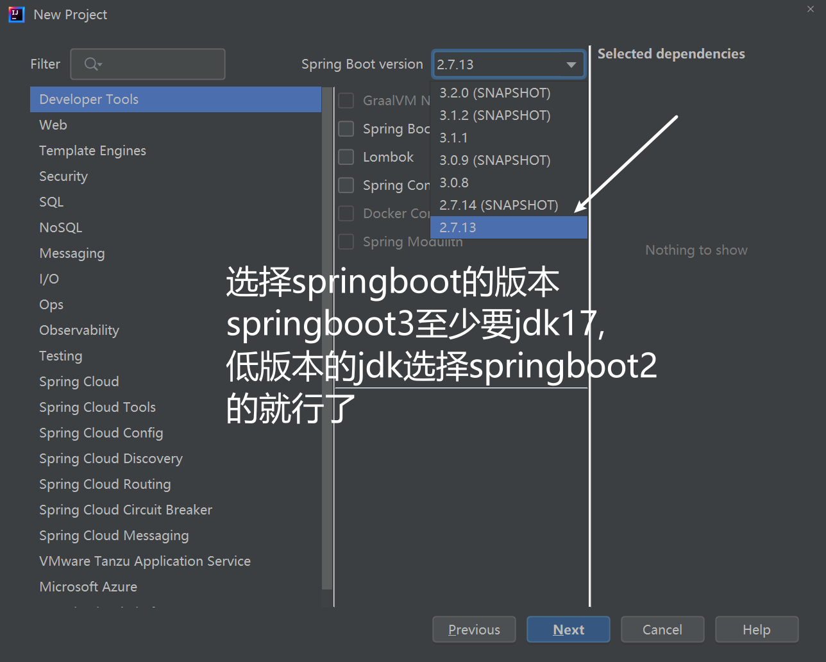The width and height of the screenshot is (826, 662).
Task: Open the Messaging category
Action: click(176, 253)
